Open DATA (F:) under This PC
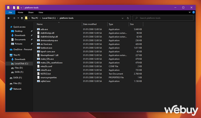The height and width of the screenshot is (118, 201). tap(19, 72)
